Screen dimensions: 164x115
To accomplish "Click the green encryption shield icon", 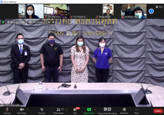I will click(x=3, y=22).
